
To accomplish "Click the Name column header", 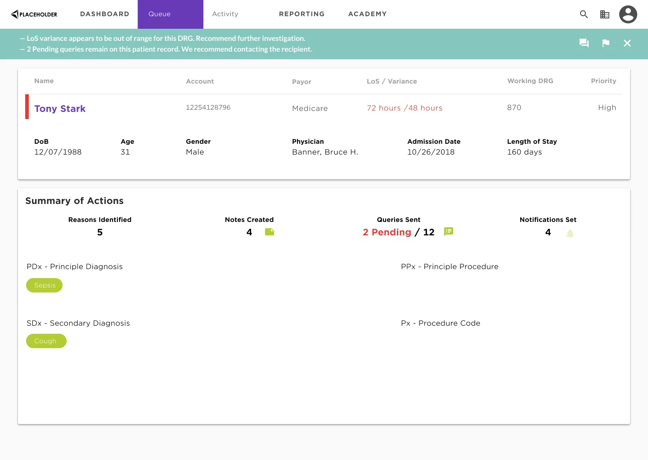I will [44, 81].
